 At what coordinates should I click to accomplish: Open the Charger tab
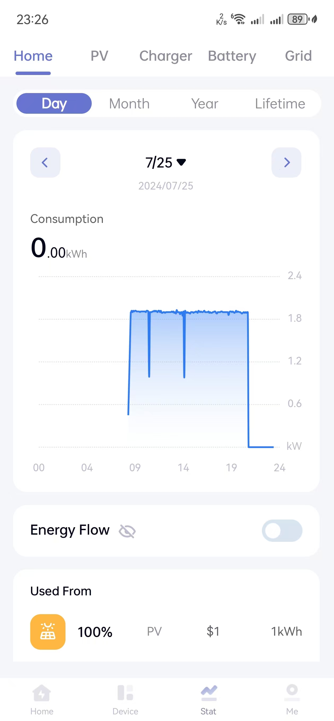166,56
